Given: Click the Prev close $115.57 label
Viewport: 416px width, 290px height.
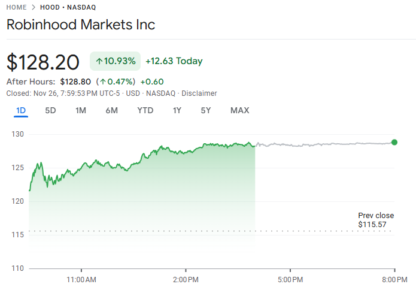Looking at the screenshot, I should point(376,220).
